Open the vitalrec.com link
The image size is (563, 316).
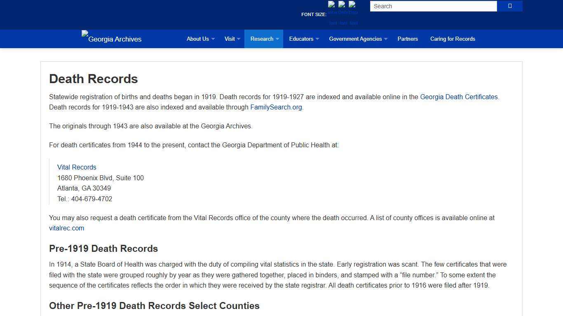[x=66, y=228]
